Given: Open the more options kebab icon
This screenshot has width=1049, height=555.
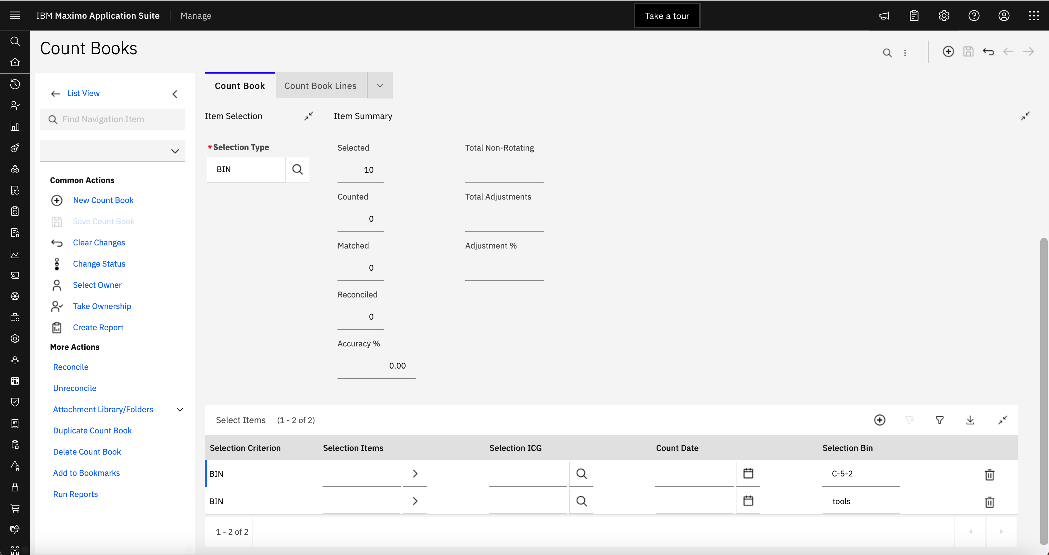Looking at the screenshot, I should pos(905,53).
